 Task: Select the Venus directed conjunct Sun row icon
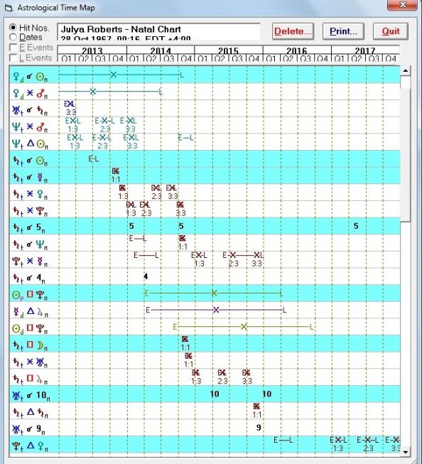[30, 77]
